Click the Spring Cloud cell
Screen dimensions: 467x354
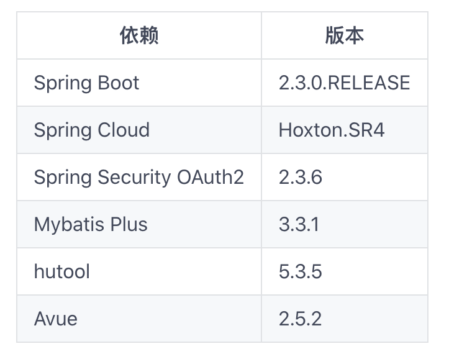[139, 130]
